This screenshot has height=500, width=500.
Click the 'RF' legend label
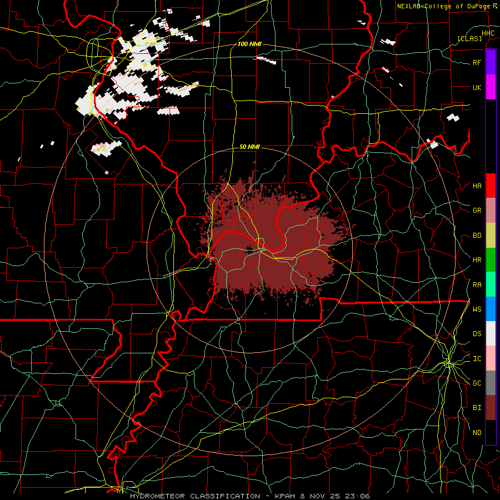point(477,62)
